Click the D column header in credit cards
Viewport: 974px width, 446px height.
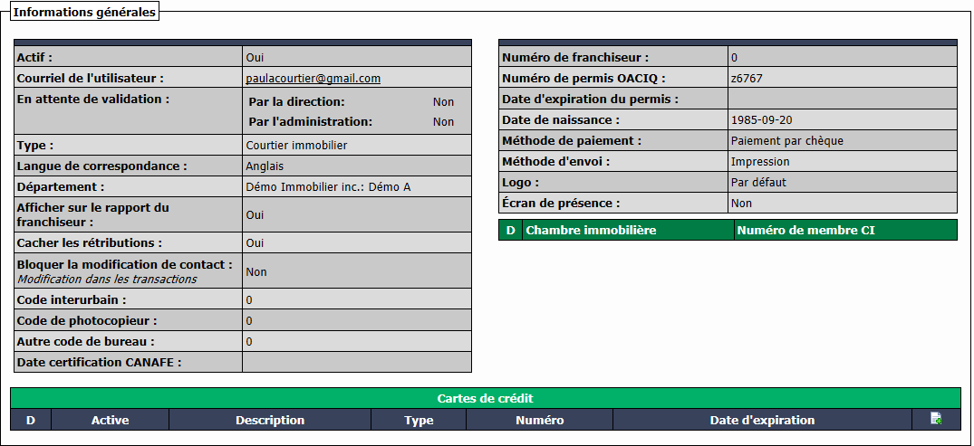(31, 420)
